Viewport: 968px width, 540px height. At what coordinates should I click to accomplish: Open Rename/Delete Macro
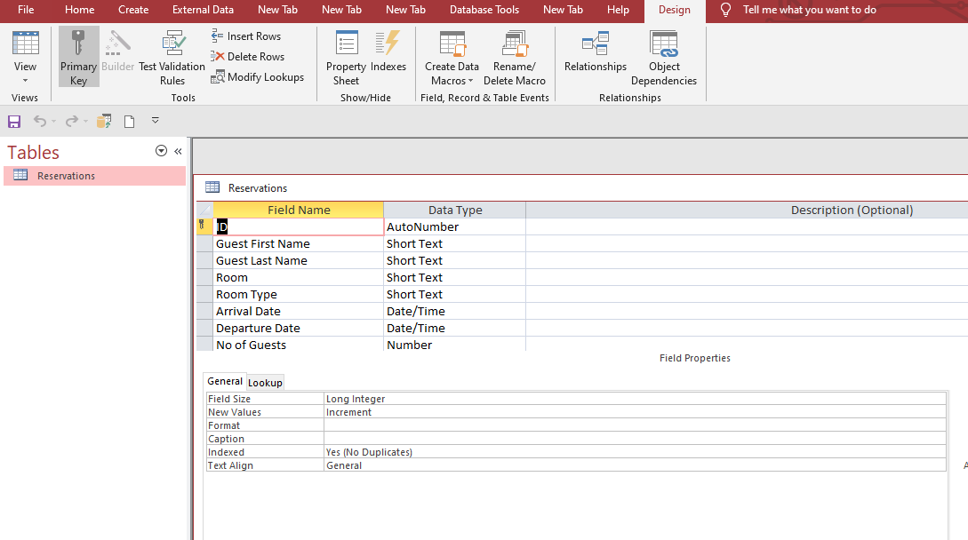[515, 58]
